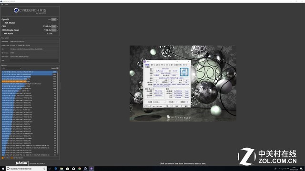Viewport: 305px width, 171px height.
Task: Click the CPU-Z title bar icon
Action: 145,62
